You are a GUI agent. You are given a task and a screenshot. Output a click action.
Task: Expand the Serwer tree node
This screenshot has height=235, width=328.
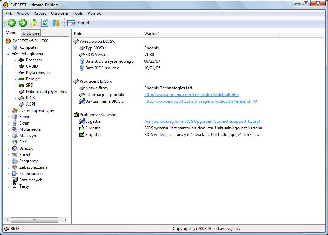pyautogui.click(x=8, y=117)
